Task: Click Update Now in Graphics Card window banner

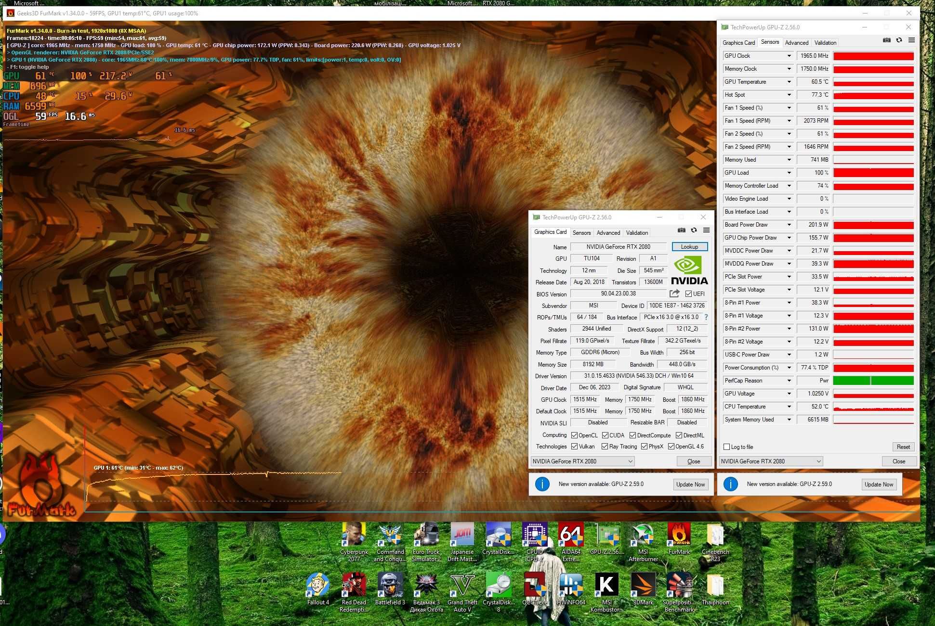Action: (x=690, y=485)
